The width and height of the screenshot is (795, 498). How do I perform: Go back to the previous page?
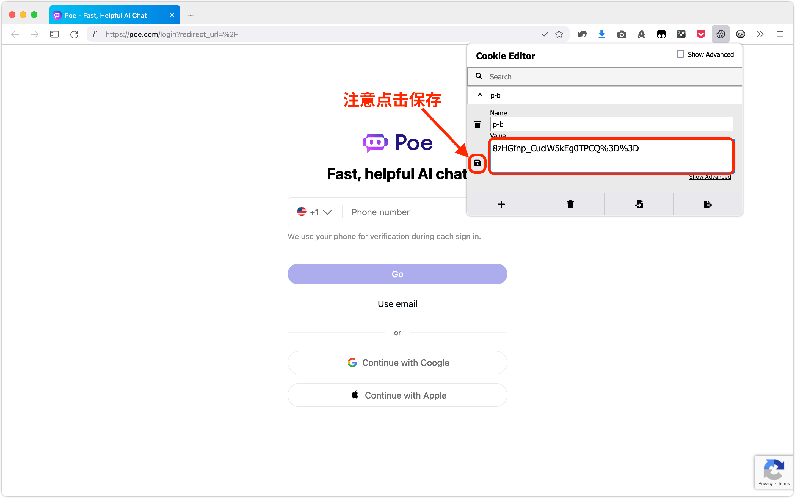pyautogui.click(x=15, y=34)
